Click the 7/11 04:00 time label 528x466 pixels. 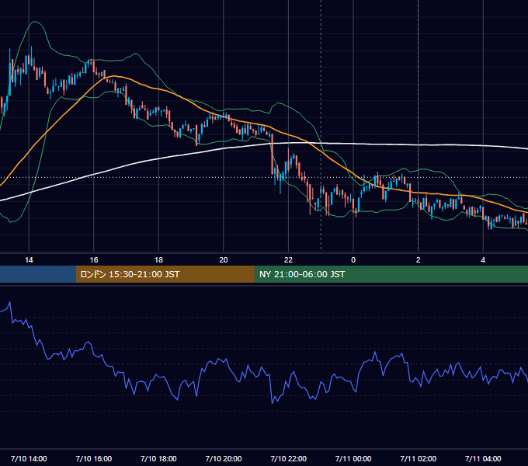point(483,458)
